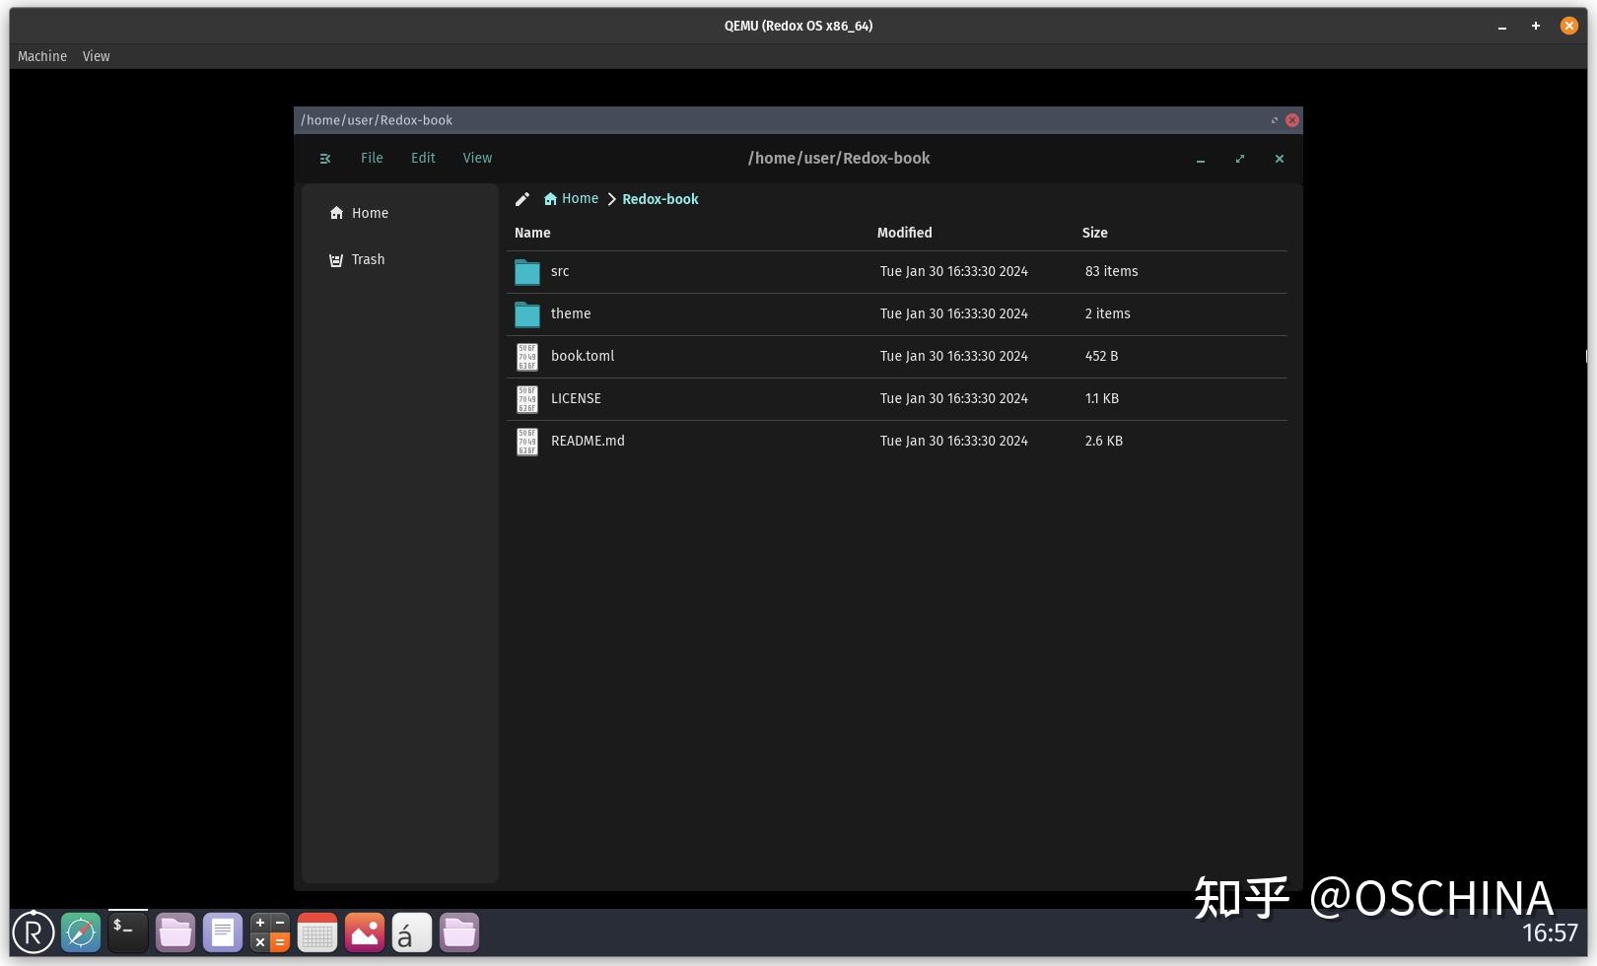Image resolution: width=1597 pixels, height=966 pixels.
Task: Open the calendar app in the taskbar
Action: [x=316, y=931]
